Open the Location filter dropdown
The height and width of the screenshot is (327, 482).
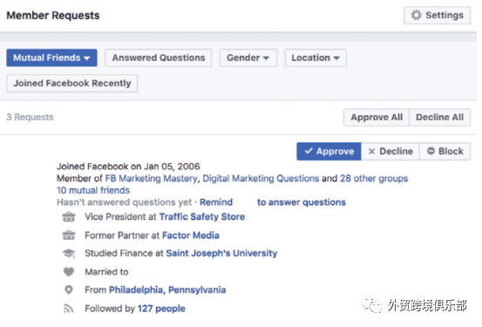pyautogui.click(x=316, y=58)
